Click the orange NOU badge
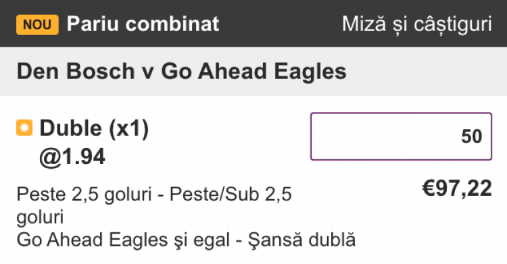 pos(37,24)
